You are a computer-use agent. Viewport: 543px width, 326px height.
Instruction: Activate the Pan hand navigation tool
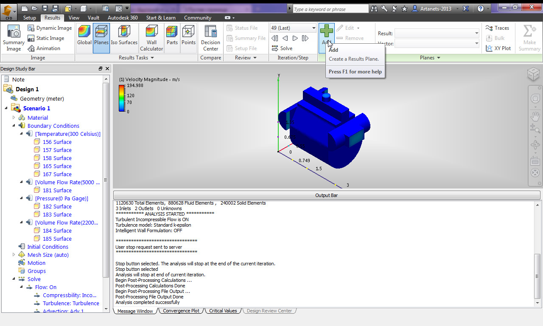[x=535, y=115]
